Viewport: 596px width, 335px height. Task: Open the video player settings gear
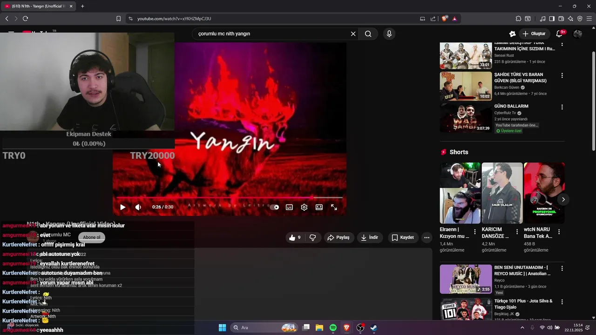[x=304, y=207]
